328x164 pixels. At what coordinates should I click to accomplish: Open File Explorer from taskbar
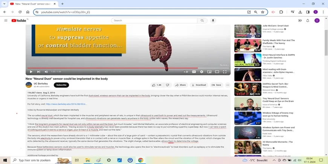click(87, 160)
